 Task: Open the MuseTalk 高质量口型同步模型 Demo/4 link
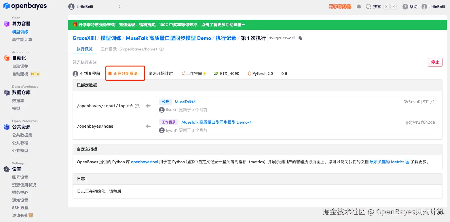217,122
